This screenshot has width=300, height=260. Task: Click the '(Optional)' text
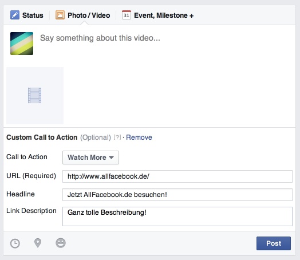click(x=96, y=137)
